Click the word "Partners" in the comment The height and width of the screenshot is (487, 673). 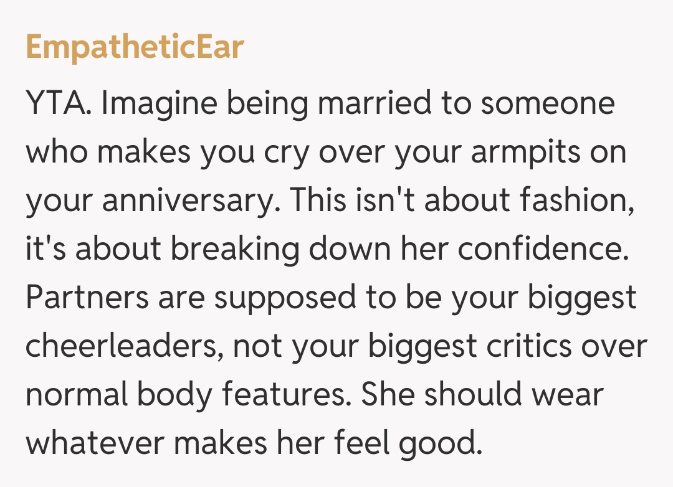tap(86, 298)
